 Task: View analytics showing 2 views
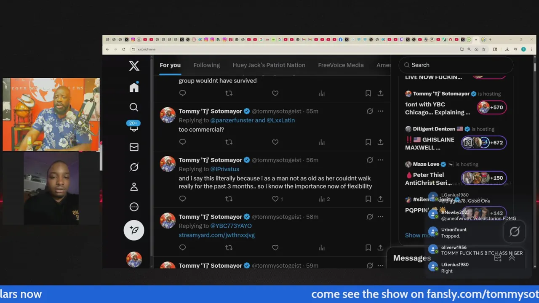point(324,199)
